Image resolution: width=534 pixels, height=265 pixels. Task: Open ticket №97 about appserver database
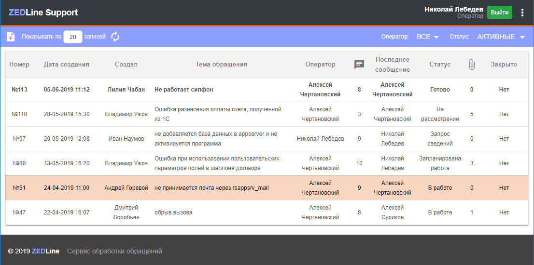215,139
